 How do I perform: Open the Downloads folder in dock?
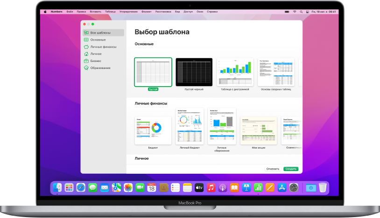coord(311,188)
